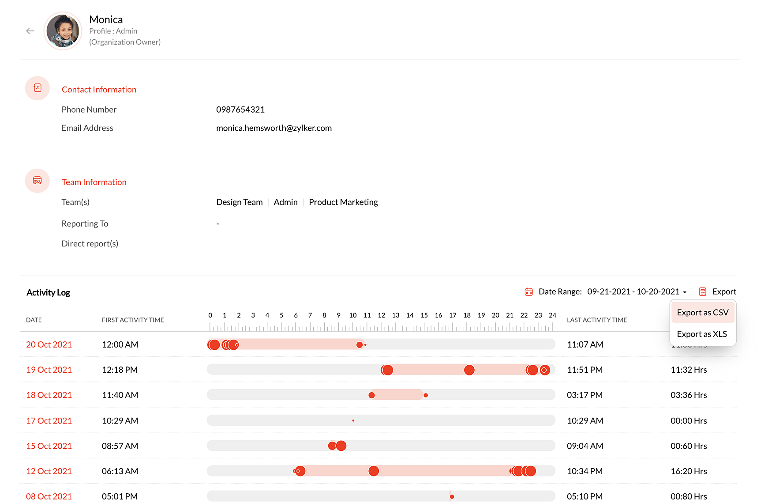Open date range 09-21-2021 - 10-20-2021 selector
The image size is (757, 503).
(x=633, y=291)
